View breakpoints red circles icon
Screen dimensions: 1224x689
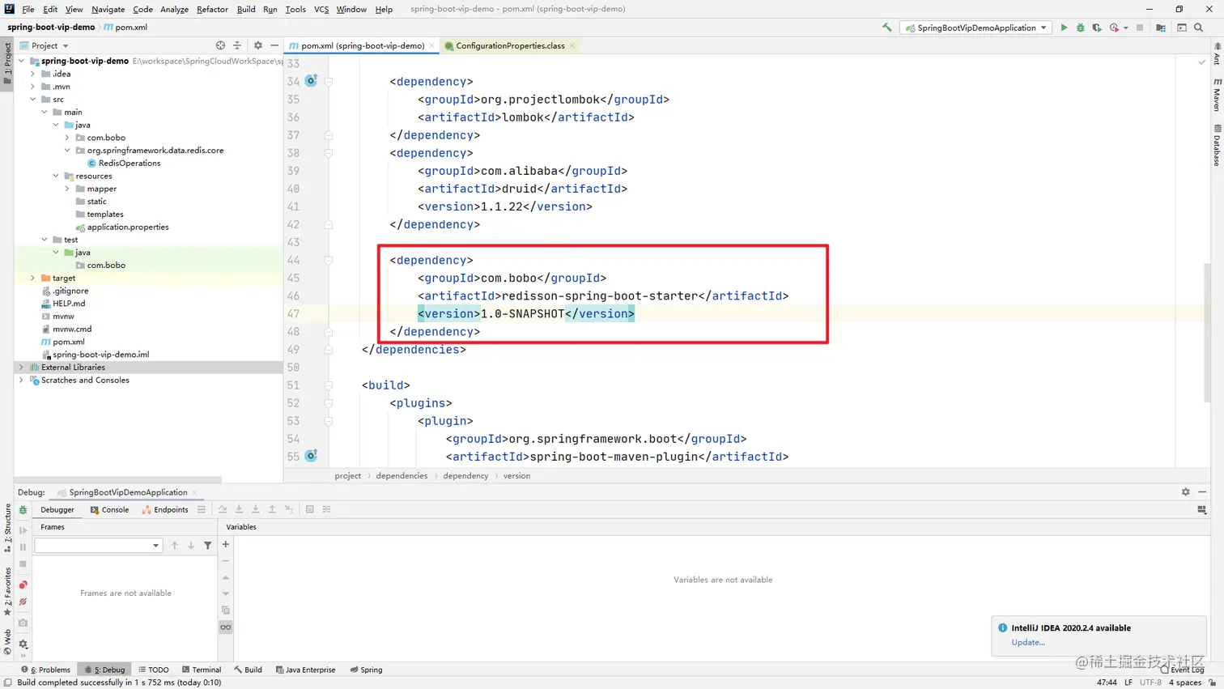23,585
